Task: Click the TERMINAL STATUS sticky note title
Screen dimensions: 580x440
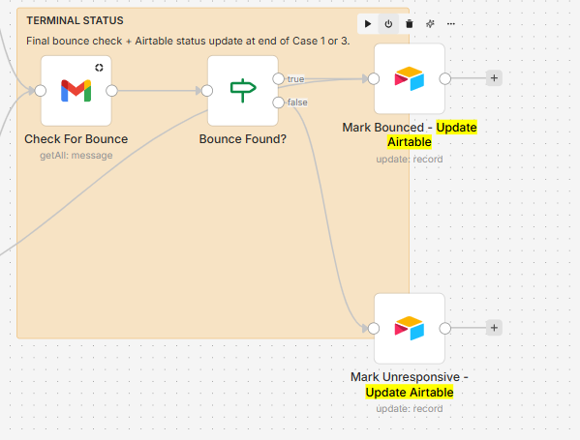Action: (x=75, y=20)
